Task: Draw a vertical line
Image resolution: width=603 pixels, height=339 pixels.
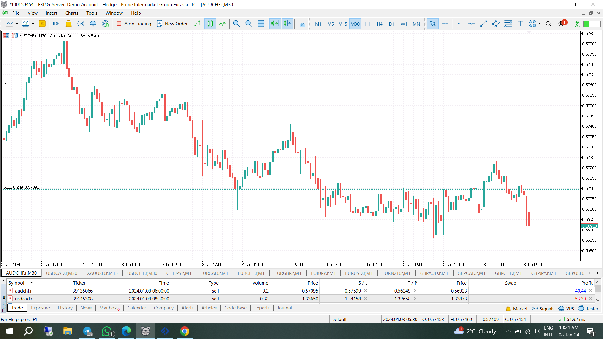Action: pyautogui.click(x=459, y=24)
